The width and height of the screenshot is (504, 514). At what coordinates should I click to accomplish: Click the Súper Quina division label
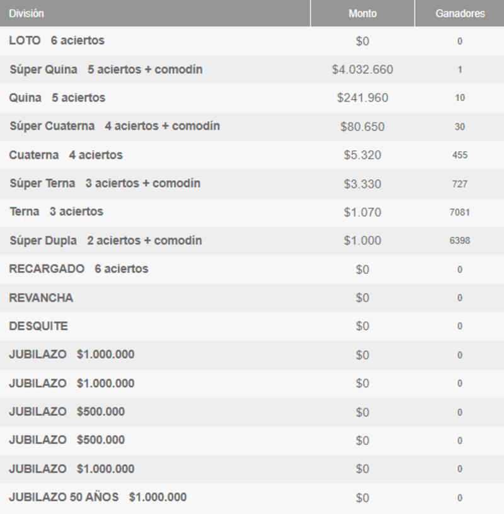(x=43, y=69)
